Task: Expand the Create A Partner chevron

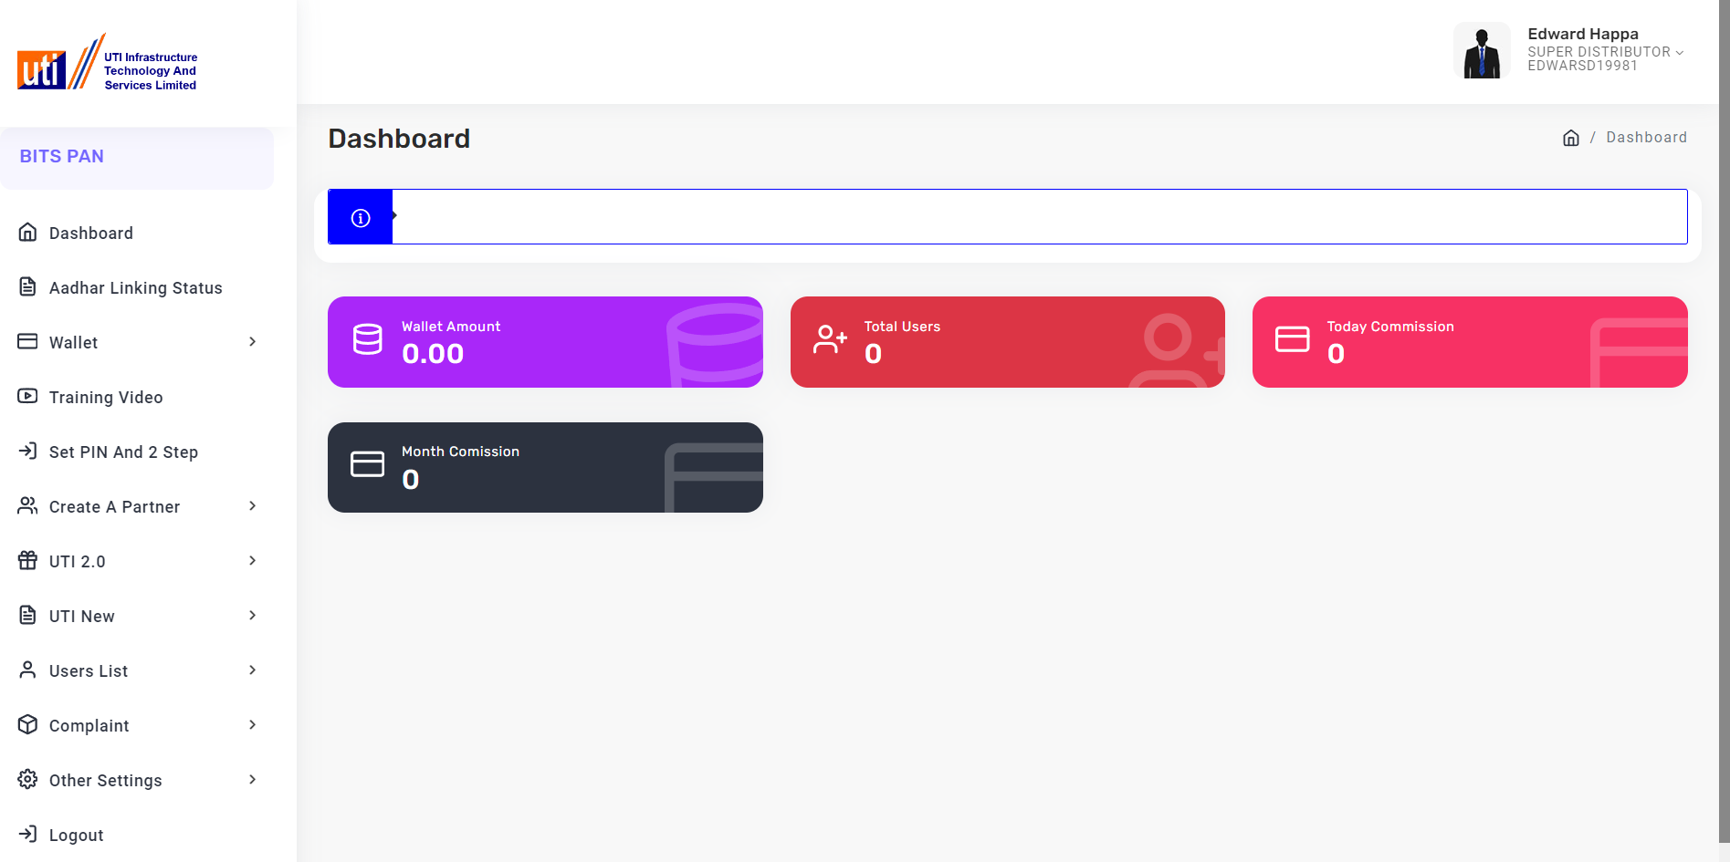Action: click(253, 506)
